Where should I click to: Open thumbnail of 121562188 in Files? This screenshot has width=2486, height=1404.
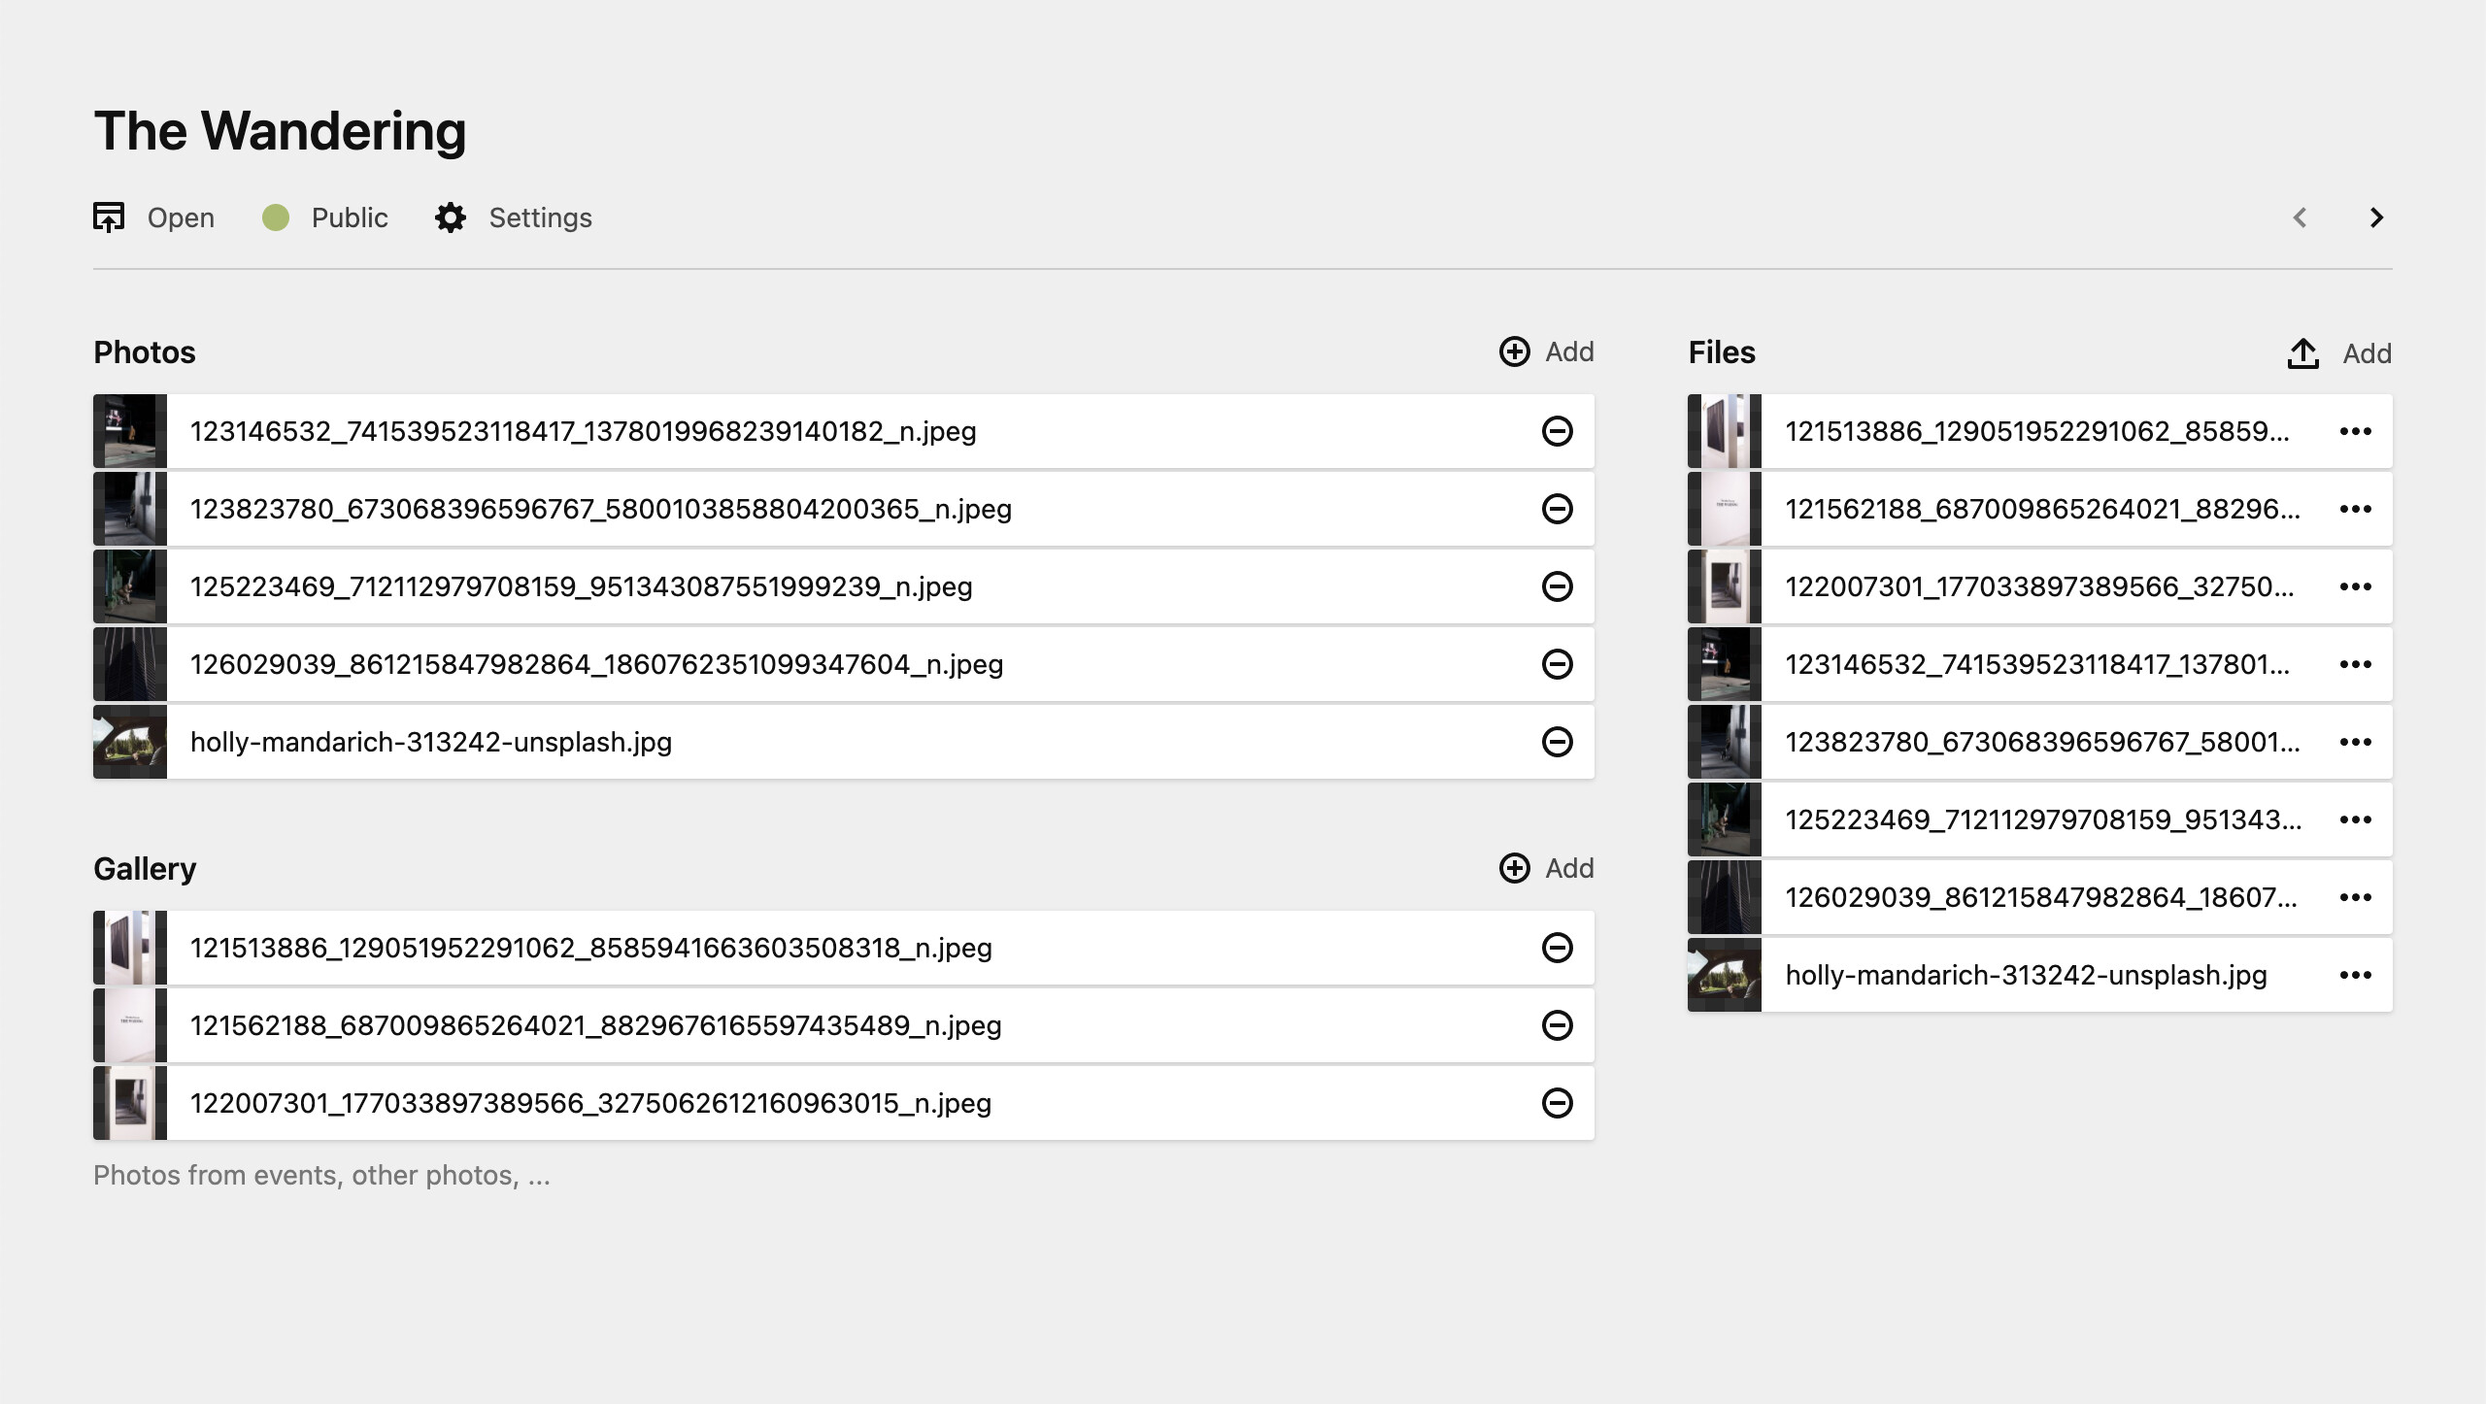tap(1725, 509)
